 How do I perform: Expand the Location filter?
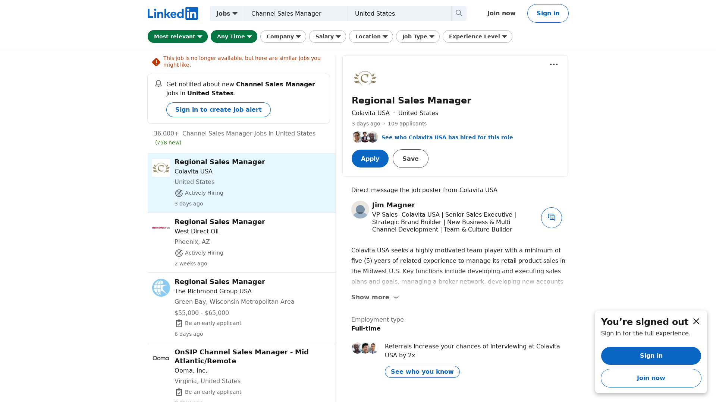point(371,36)
